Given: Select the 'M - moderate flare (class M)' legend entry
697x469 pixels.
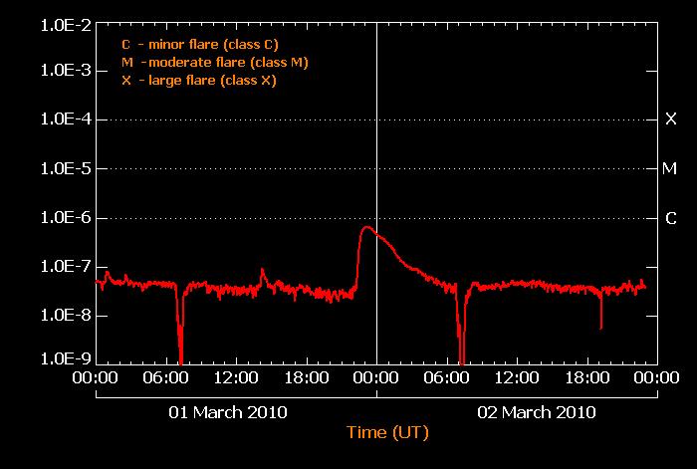Looking at the screenshot, I should click(214, 63).
